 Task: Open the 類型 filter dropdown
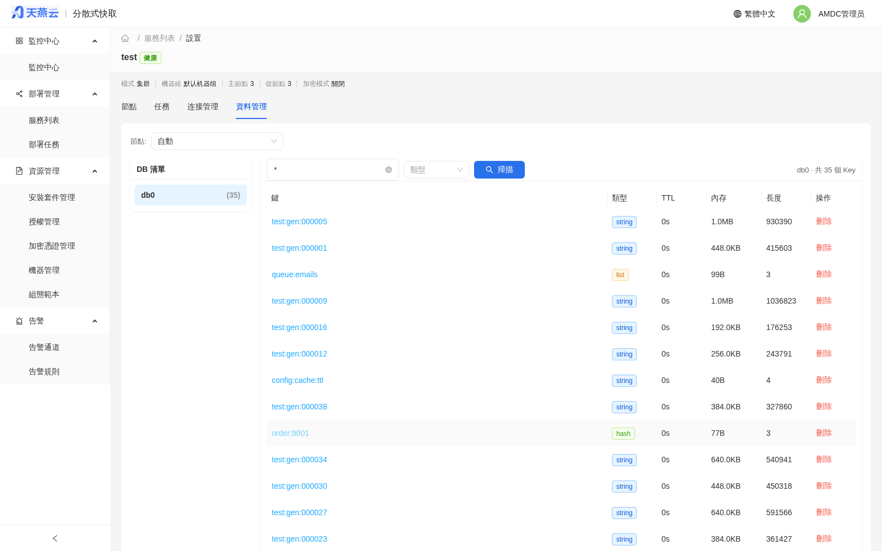click(437, 170)
